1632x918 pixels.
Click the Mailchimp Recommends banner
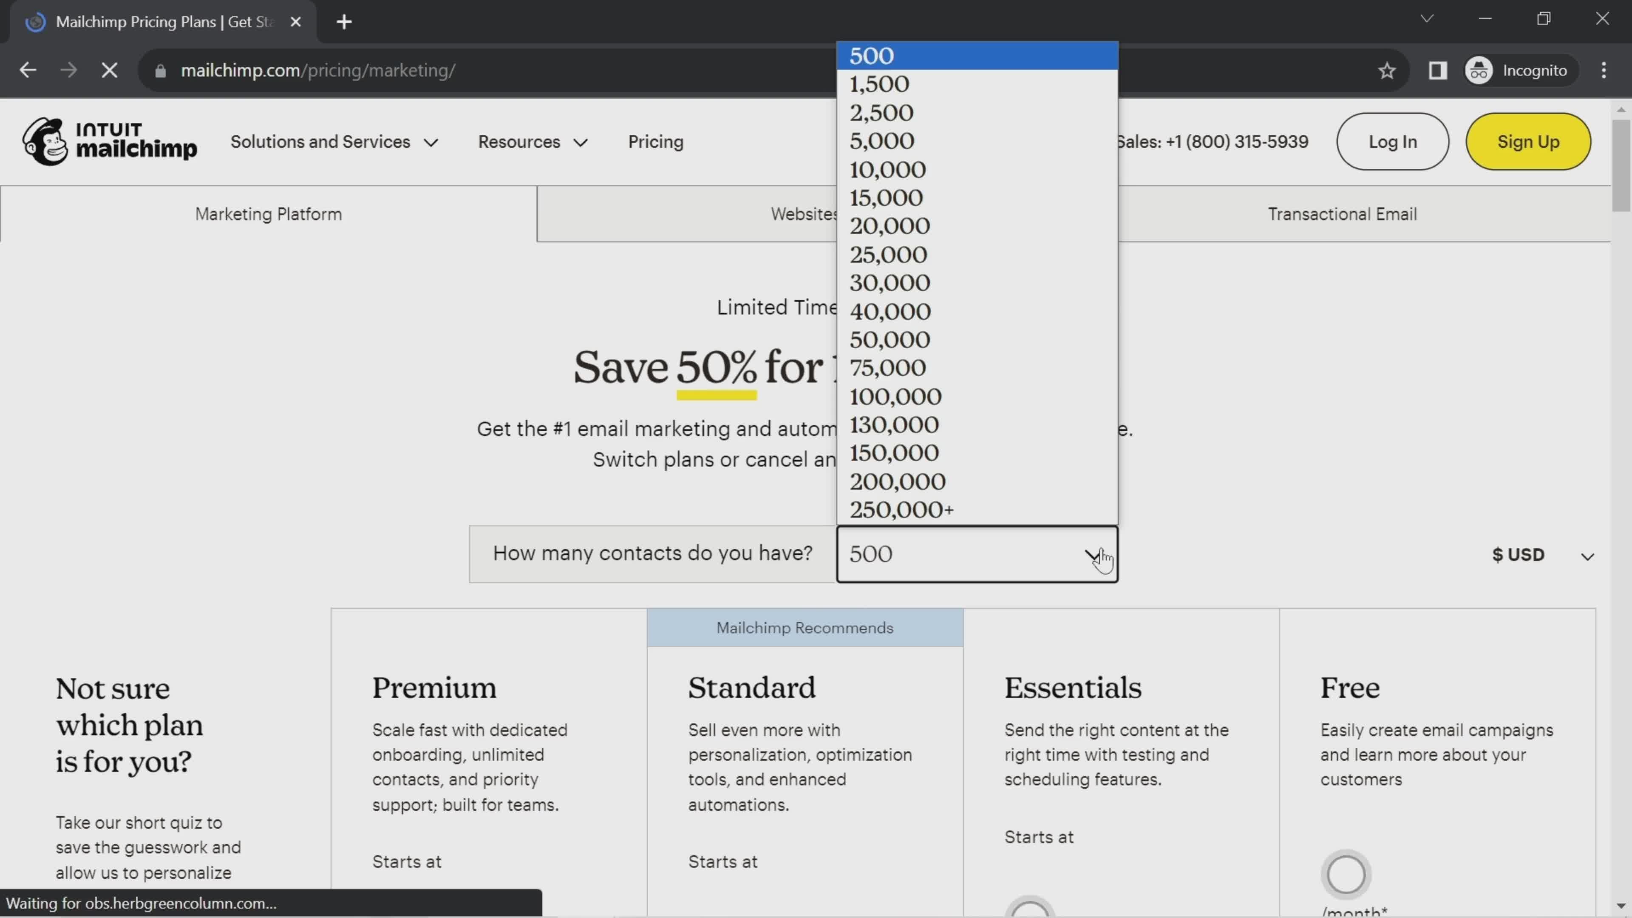pyautogui.click(x=805, y=628)
